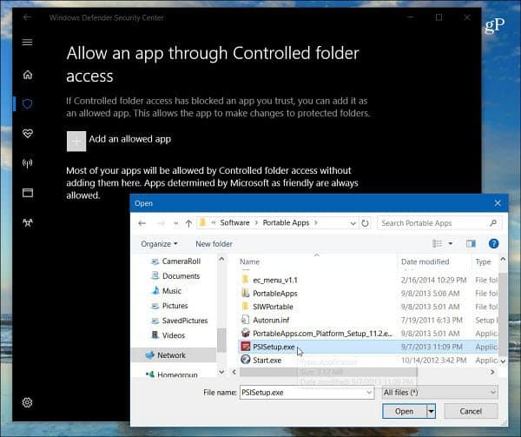Select PortableApps.com_Platform_Setup file
521x437 pixels.
368,334
